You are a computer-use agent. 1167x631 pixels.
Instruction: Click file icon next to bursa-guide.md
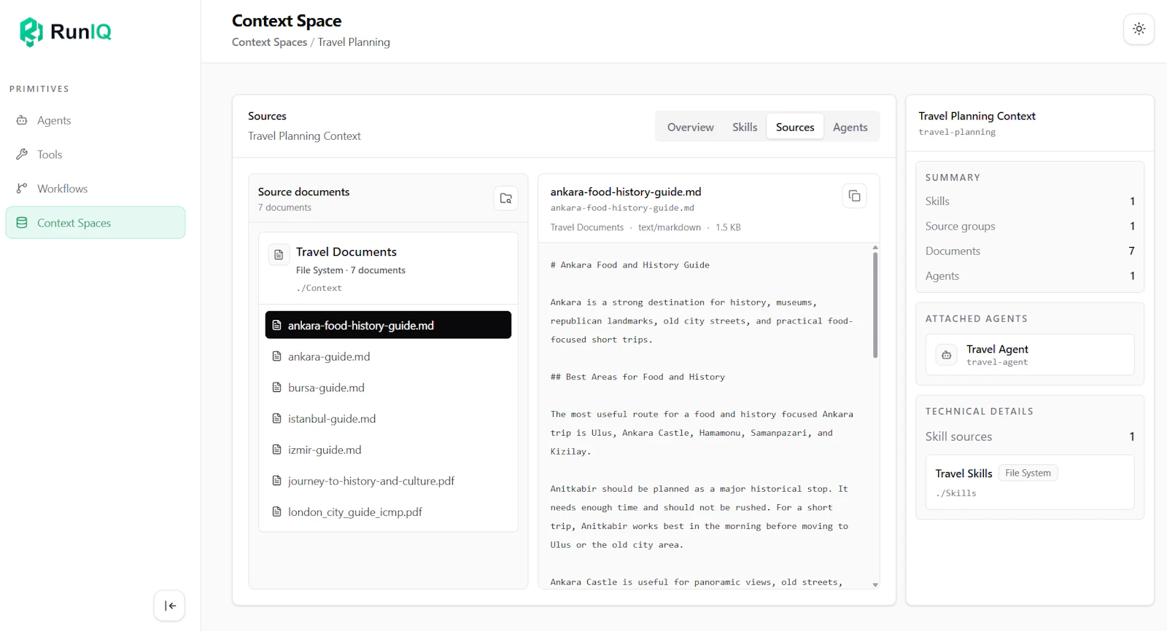click(276, 388)
